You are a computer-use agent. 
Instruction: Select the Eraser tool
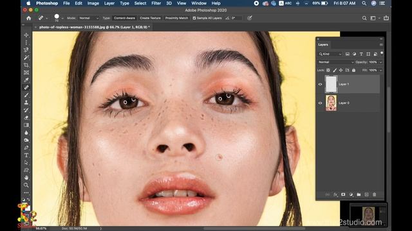tap(26, 117)
